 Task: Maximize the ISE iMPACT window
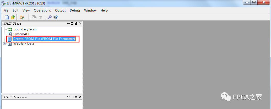pos(254,2)
